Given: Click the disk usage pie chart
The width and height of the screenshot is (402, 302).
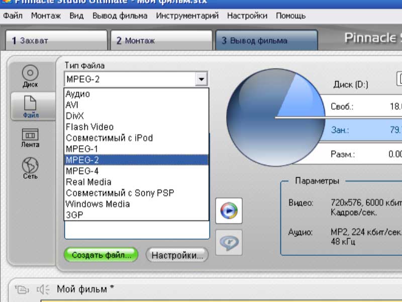Looking at the screenshot, I should click(275, 117).
